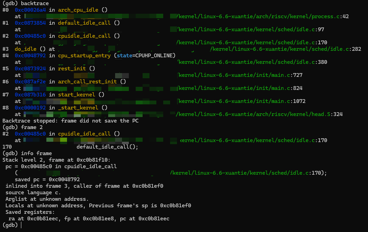Open the idle.c:380 source path
Viewport: 368px width, 232px height.
click(x=252, y=62)
